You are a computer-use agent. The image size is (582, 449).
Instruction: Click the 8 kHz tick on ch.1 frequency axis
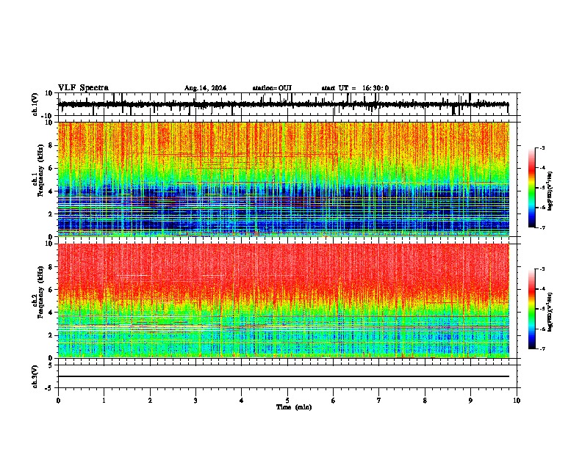click(x=51, y=145)
